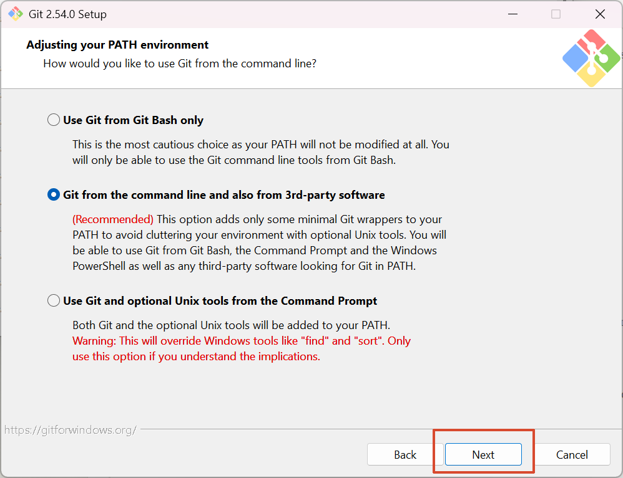Open the gitforwindows.org link

coord(70,430)
